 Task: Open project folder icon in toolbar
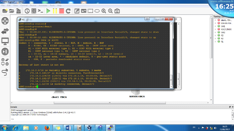click(12, 11)
